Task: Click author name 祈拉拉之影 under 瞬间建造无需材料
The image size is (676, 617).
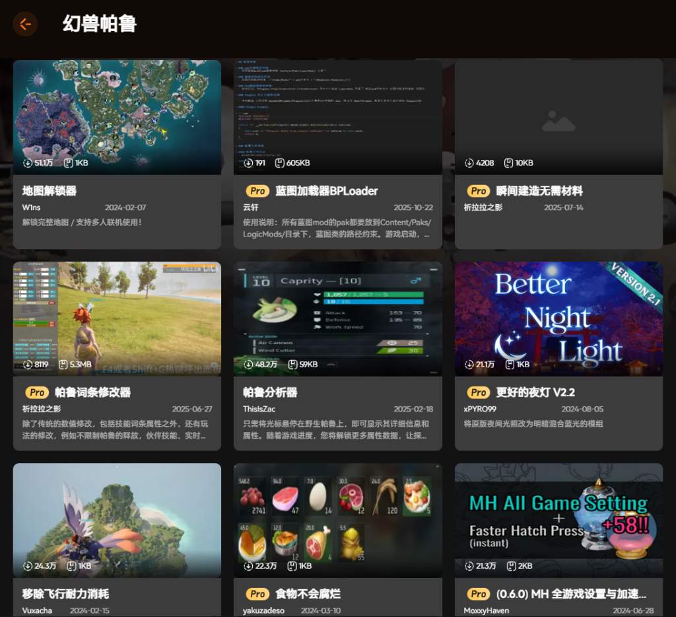Action: point(483,207)
